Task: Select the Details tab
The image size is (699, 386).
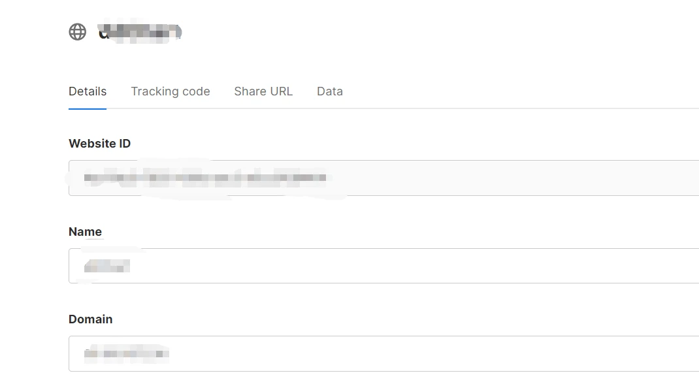Action: click(x=88, y=91)
